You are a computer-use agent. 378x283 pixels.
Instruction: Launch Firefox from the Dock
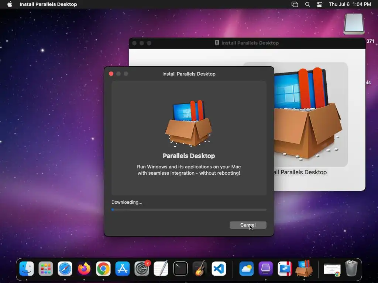pyautogui.click(x=84, y=268)
